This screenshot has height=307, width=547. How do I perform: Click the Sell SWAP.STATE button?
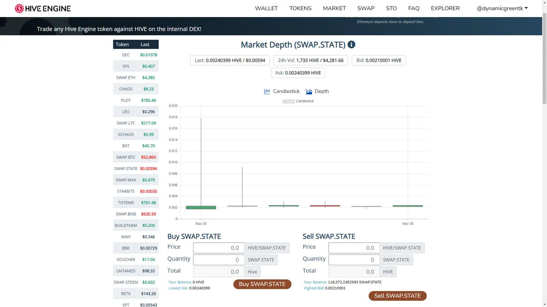pyautogui.click(x=397, y=295)
